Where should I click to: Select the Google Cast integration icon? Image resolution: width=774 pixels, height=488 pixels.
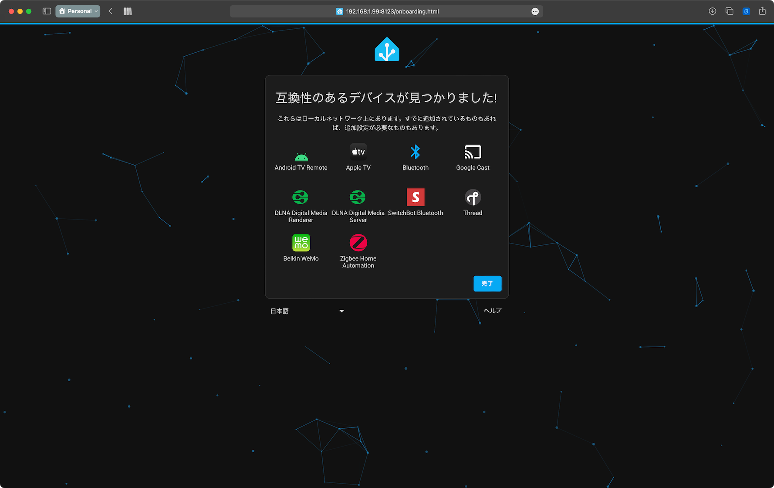coord(473,152)
